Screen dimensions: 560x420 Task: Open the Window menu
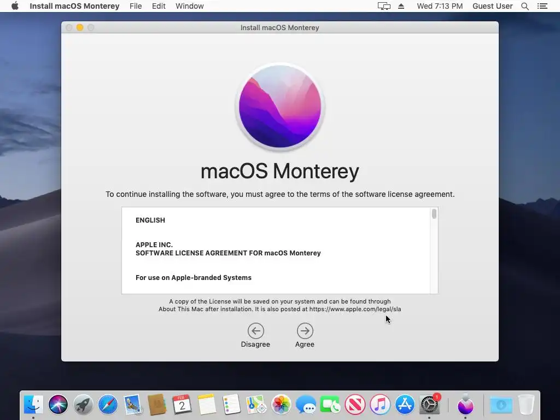pos(190,6)
